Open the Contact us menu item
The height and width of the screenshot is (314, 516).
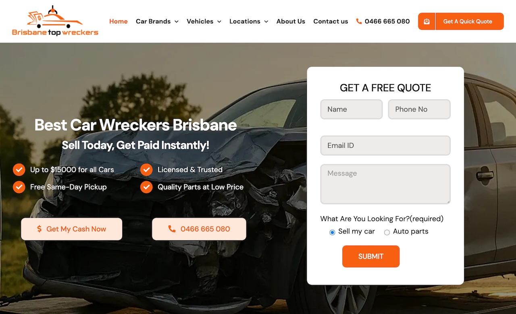[331, 21]
